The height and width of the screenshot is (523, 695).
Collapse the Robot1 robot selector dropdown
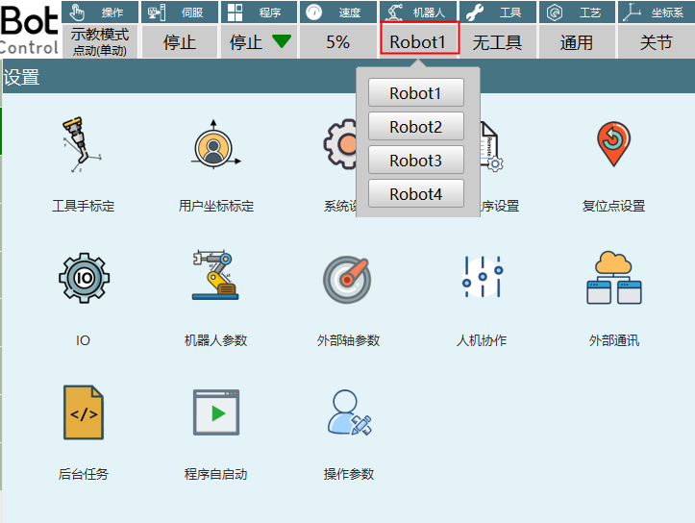tap(419, 42)
